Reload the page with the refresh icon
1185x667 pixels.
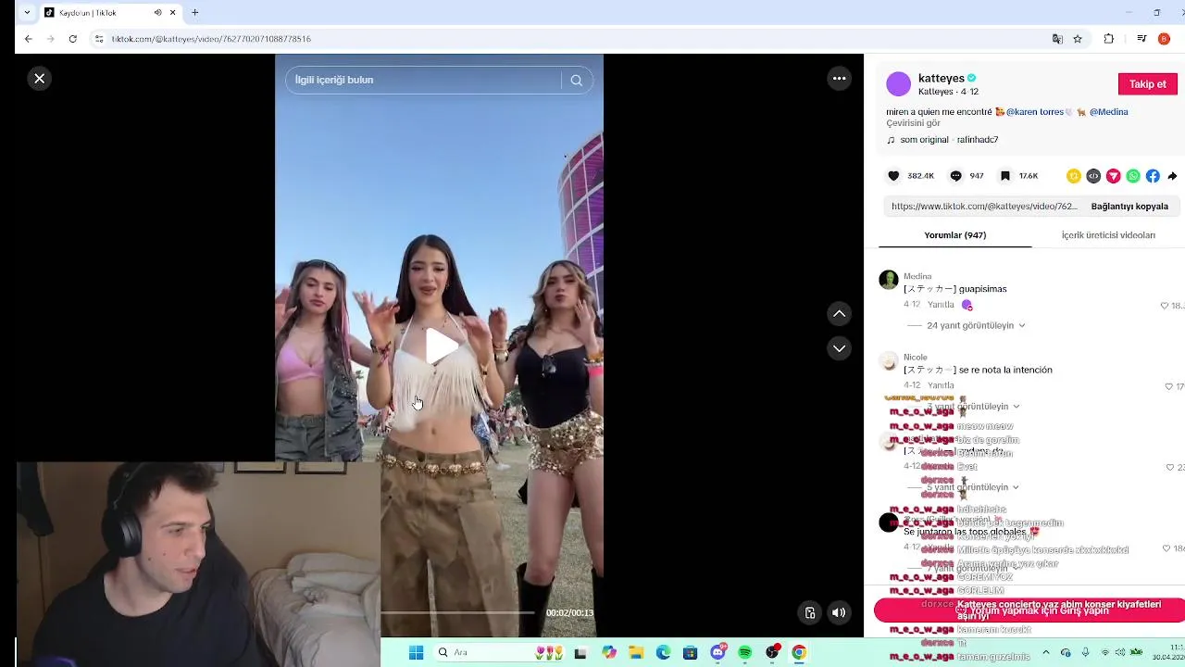[x=73, y=39]
